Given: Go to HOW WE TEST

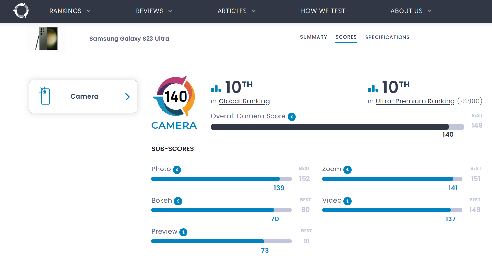Looking at the screenshot, I should tap(323, 11).
